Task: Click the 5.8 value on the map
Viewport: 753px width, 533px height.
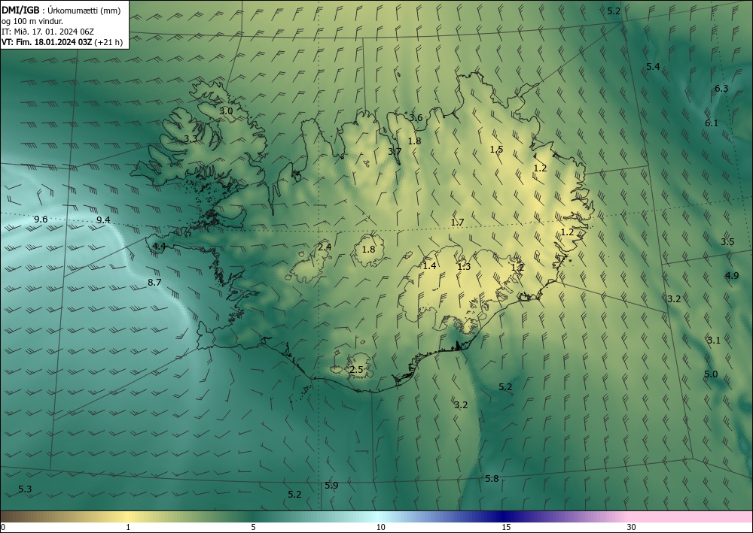Action: [492, 478]
